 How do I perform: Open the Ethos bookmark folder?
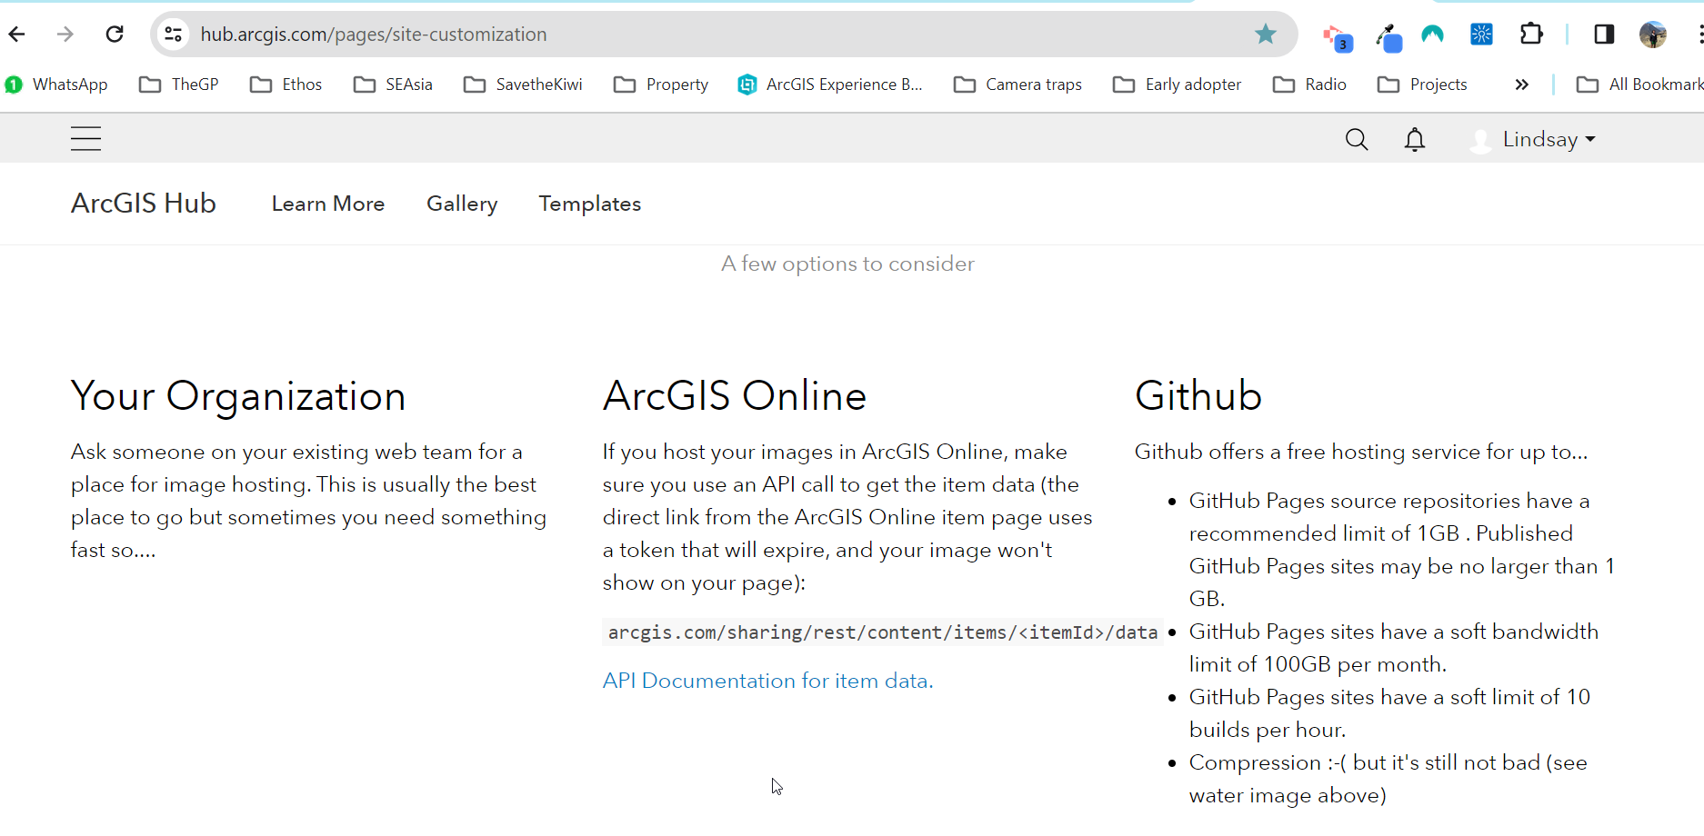coord(286,85)
